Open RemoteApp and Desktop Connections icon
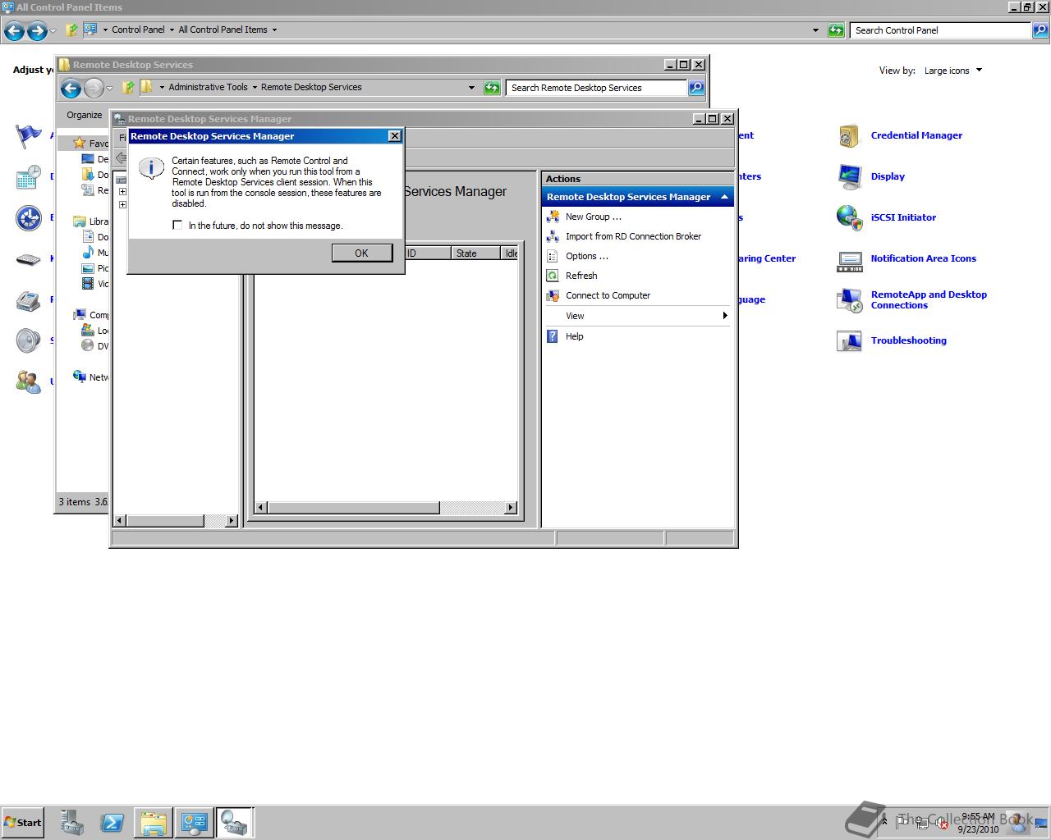This screenshot has width=1051, height=840. tap(849, 299)
